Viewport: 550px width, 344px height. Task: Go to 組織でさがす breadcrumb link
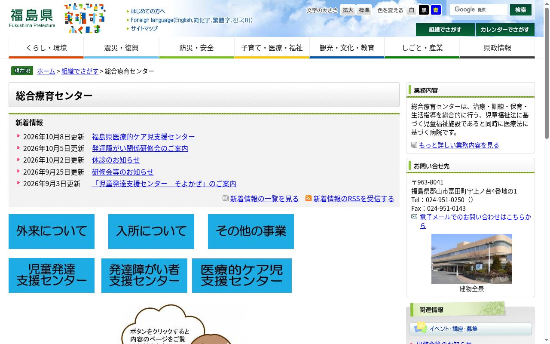[80, 71]
